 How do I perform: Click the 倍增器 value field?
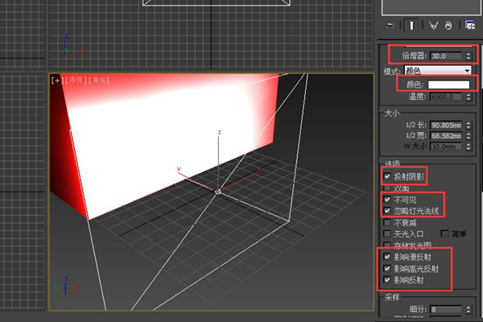446,56
